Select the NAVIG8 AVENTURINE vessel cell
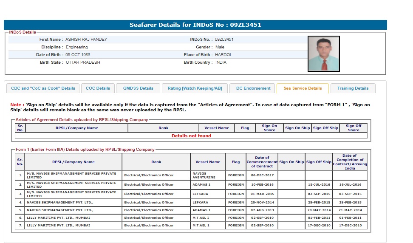413x243 pixels. click(x=208, y=175)
